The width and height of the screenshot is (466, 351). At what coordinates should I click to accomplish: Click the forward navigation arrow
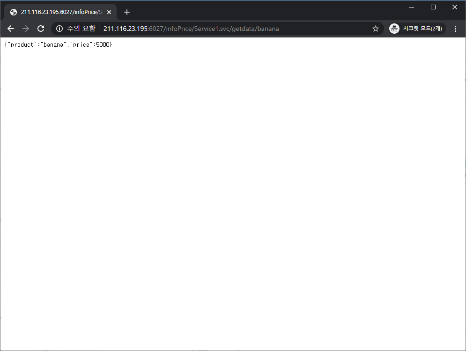coord(26,29)
